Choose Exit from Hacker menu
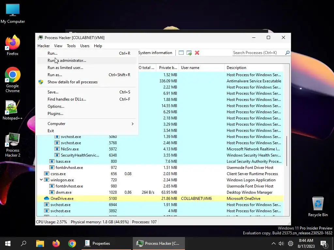334x250 pixels. [87, 131]
